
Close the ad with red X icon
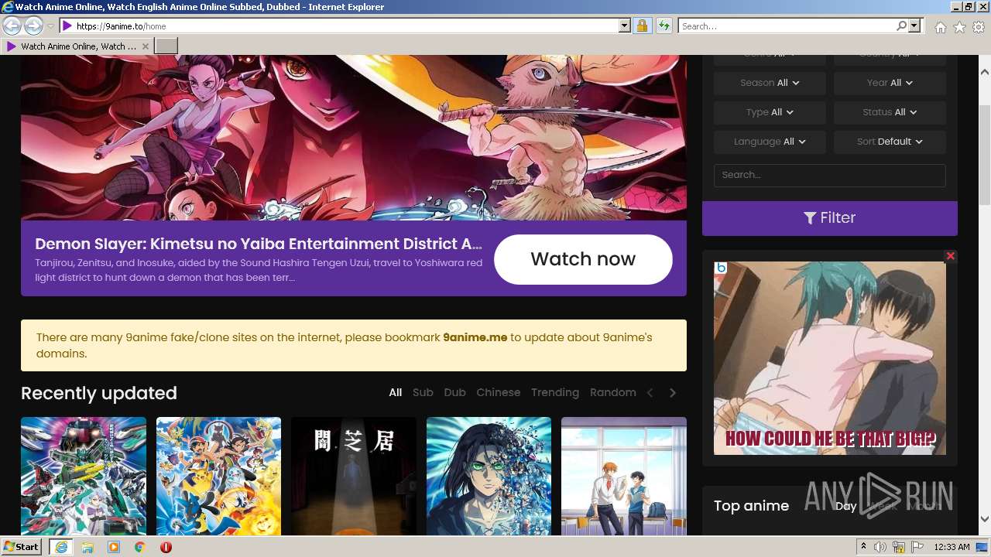(x=951, y=256)
